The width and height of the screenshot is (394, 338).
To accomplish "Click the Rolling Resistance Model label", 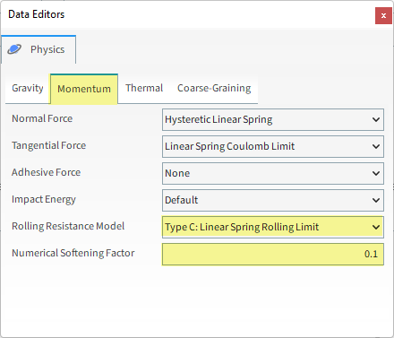I will 68,226.
